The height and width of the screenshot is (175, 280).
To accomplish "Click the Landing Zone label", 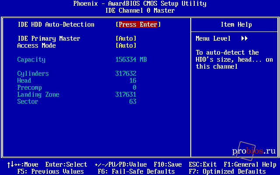I will click(x=38, y=94).
